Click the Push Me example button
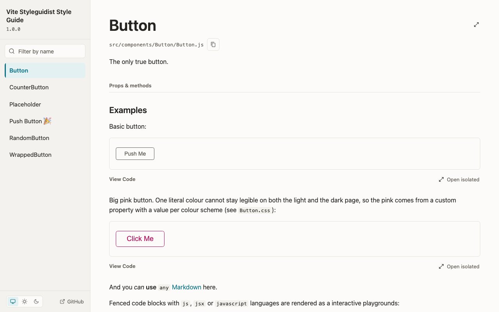499x312 pixels. [x=135, y=154]
